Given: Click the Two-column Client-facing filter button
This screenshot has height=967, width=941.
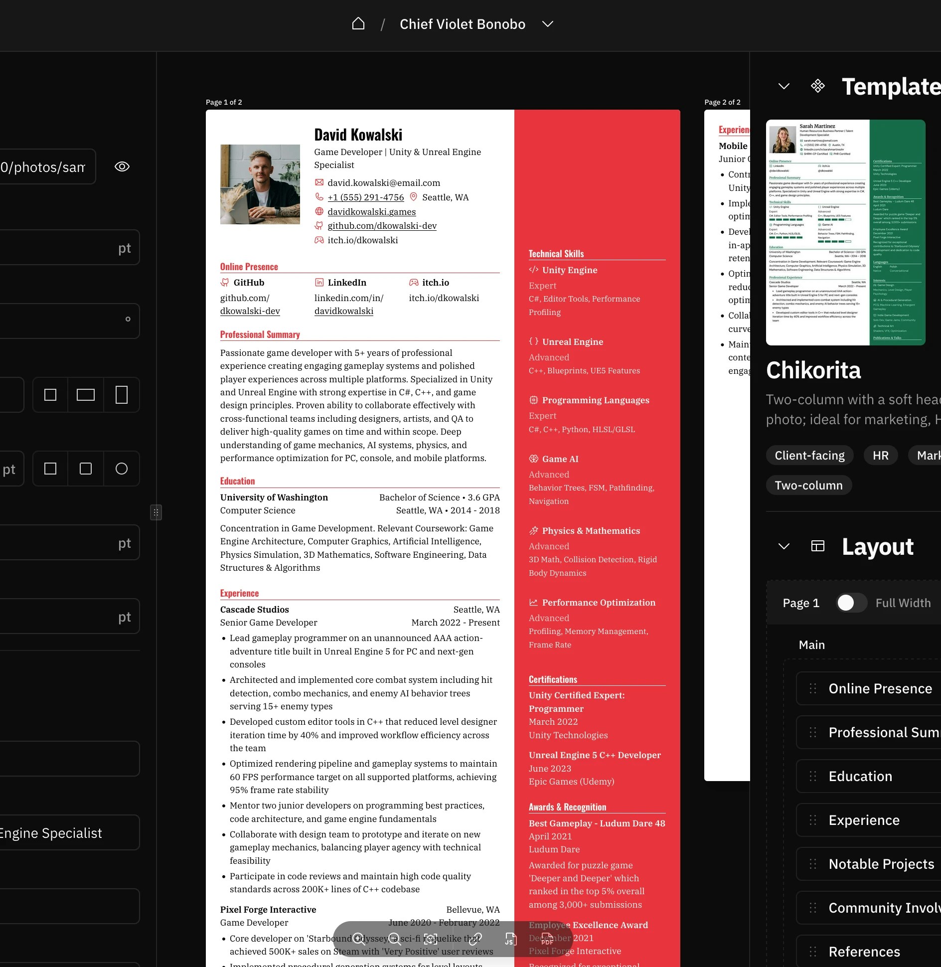Looking at the screenshot, I should tap(809, 455).
